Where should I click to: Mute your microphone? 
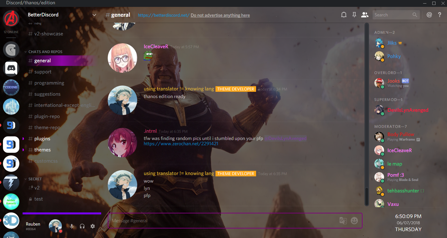(x=72, y=226)
